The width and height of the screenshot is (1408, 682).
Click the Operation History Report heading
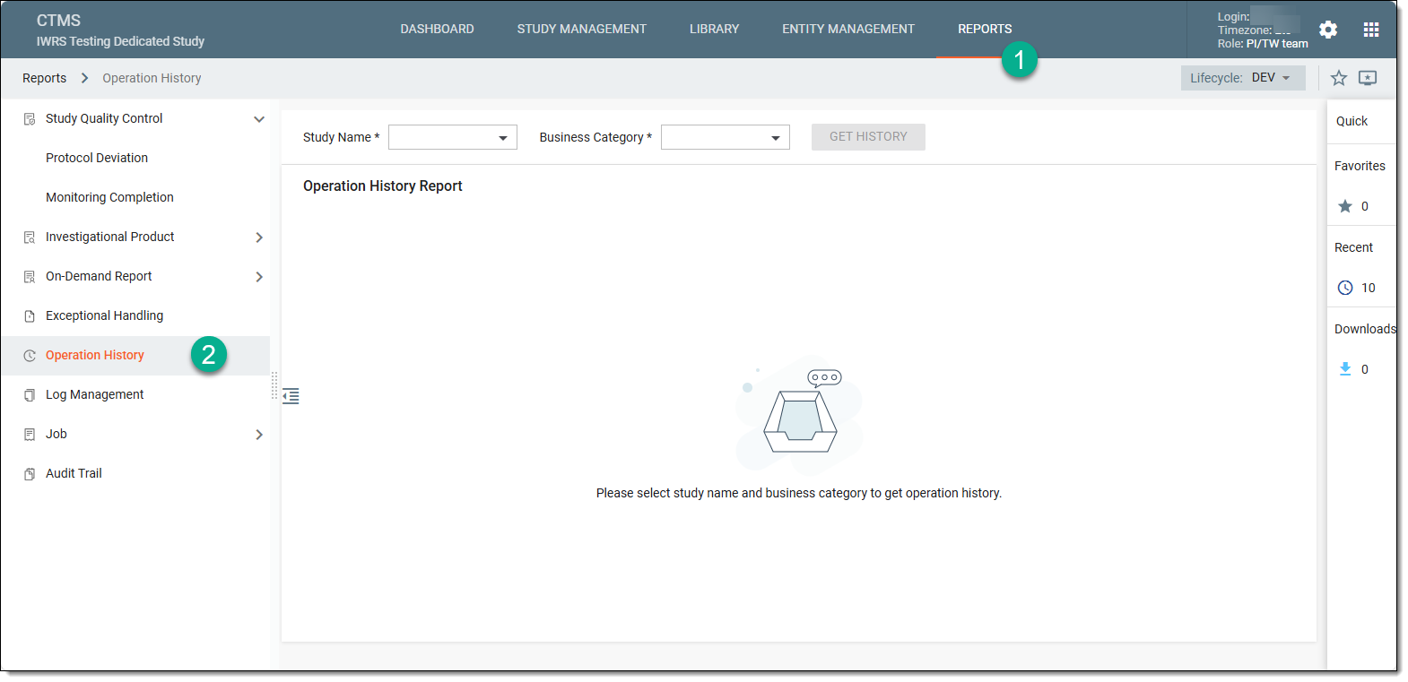pyautogui.click(x=383, y=186)
